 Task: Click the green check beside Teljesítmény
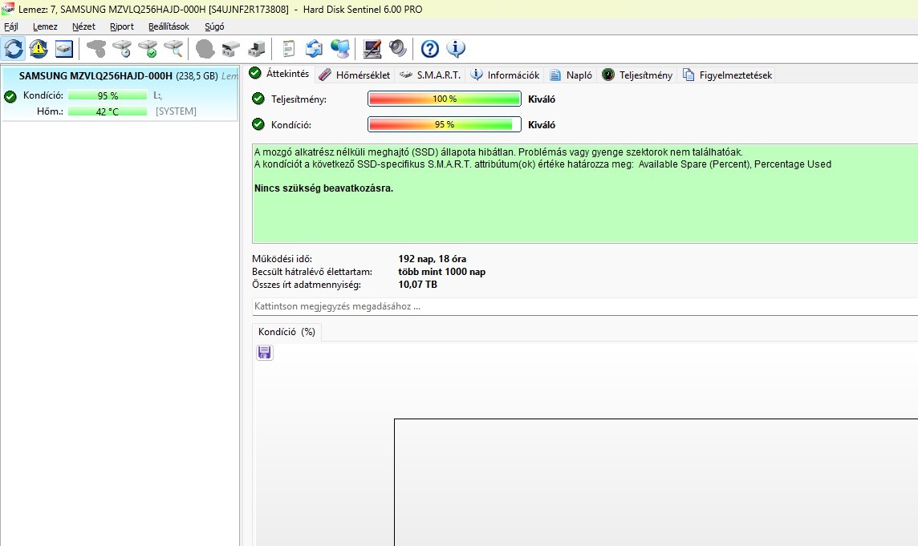point(258,99)
